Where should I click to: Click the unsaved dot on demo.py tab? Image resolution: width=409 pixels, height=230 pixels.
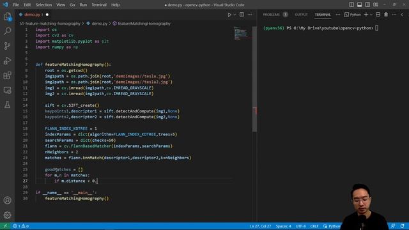coord(47,15)
